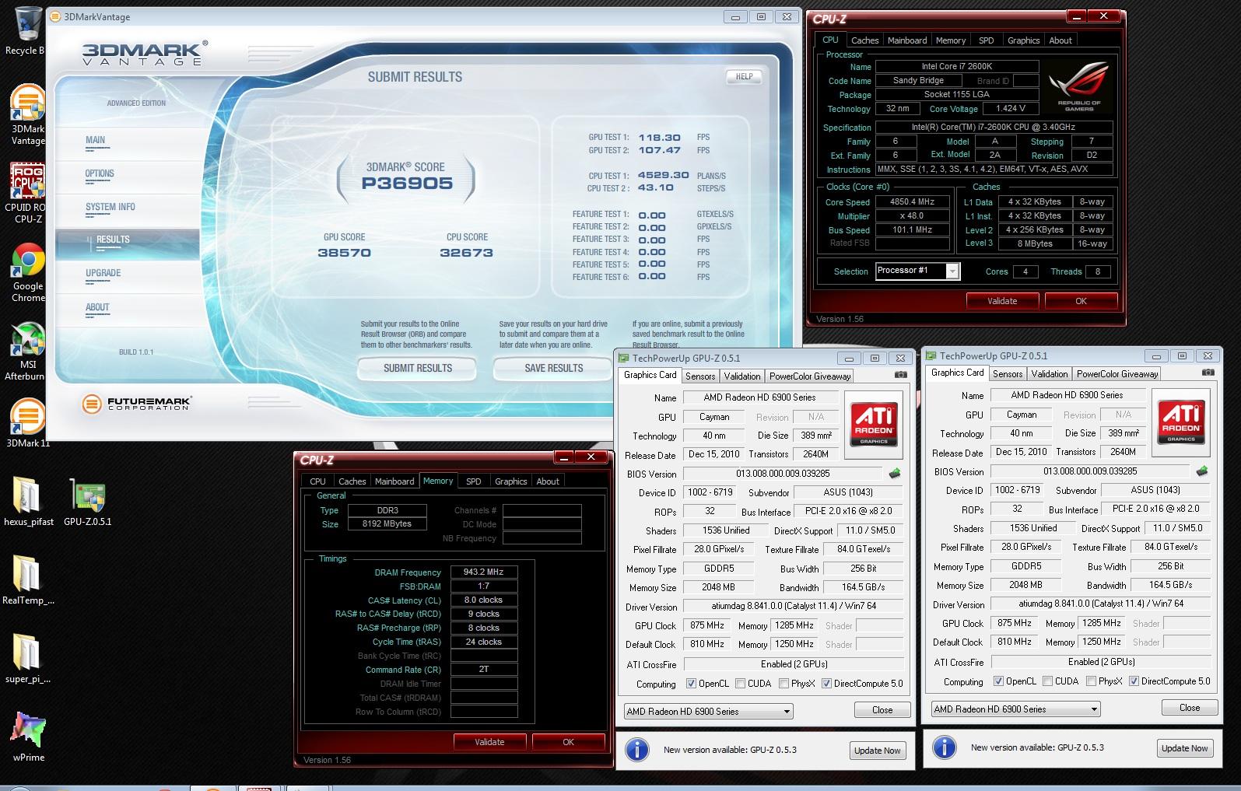Click the GPU-Z title bar icon in right window
Viewport: 1241px width, 791px height.
[931, 356]
